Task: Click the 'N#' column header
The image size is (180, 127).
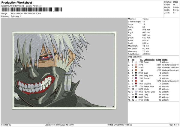Action: (x=133, y=60)
